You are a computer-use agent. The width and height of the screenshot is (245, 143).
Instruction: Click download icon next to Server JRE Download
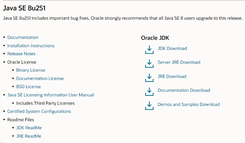[x=149, y=63]
